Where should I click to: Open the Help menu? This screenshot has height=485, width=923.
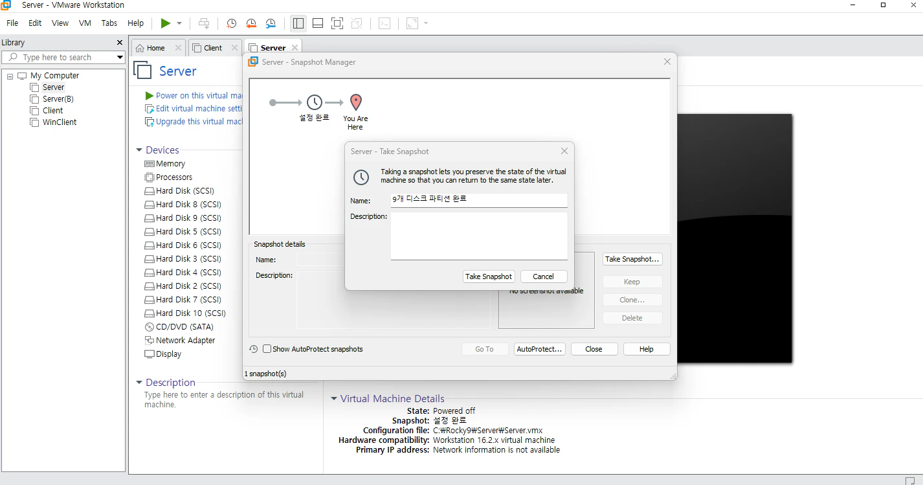[136, 23]
